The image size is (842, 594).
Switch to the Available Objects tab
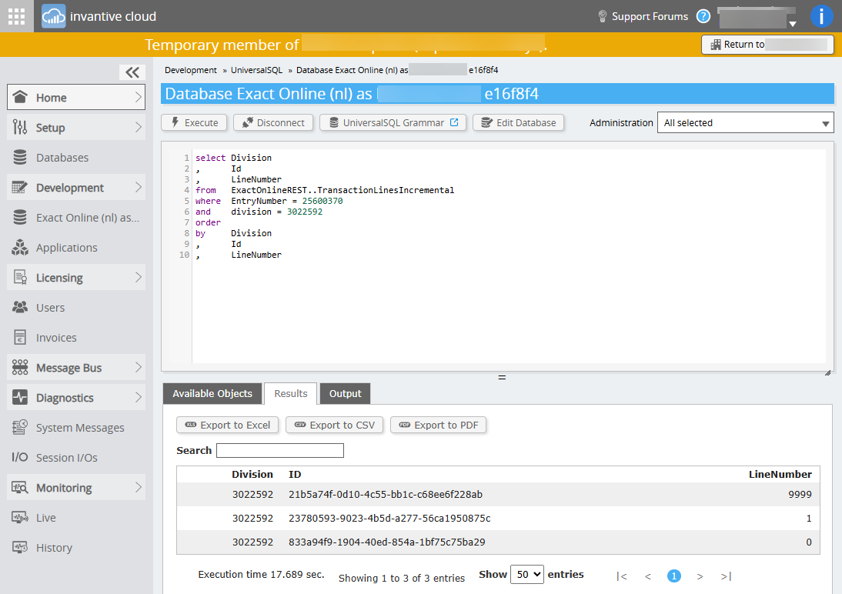tap(212, 393)
